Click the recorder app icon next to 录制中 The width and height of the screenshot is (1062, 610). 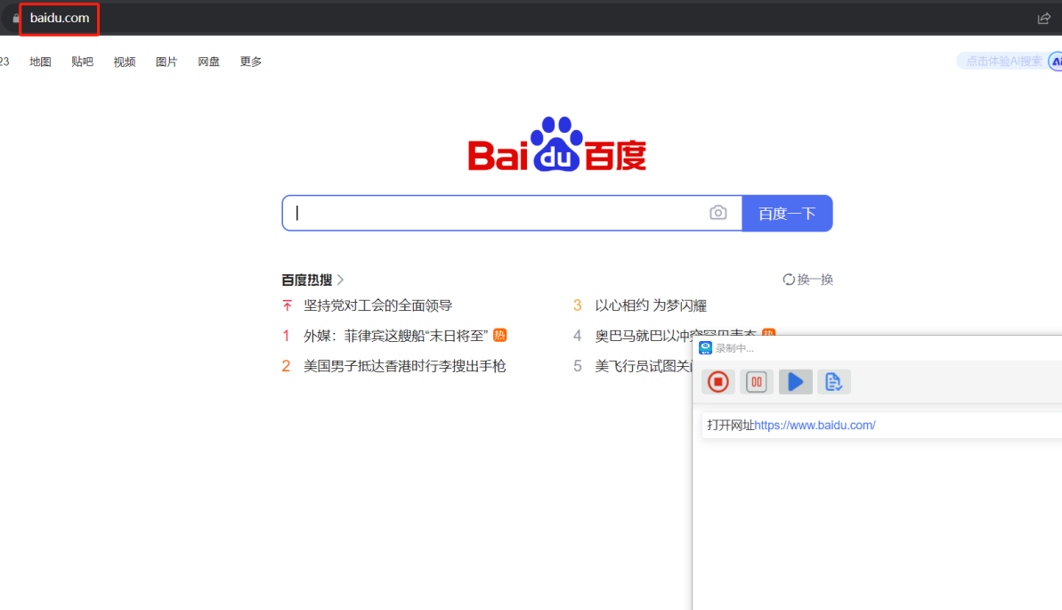[x=705, y=348]
